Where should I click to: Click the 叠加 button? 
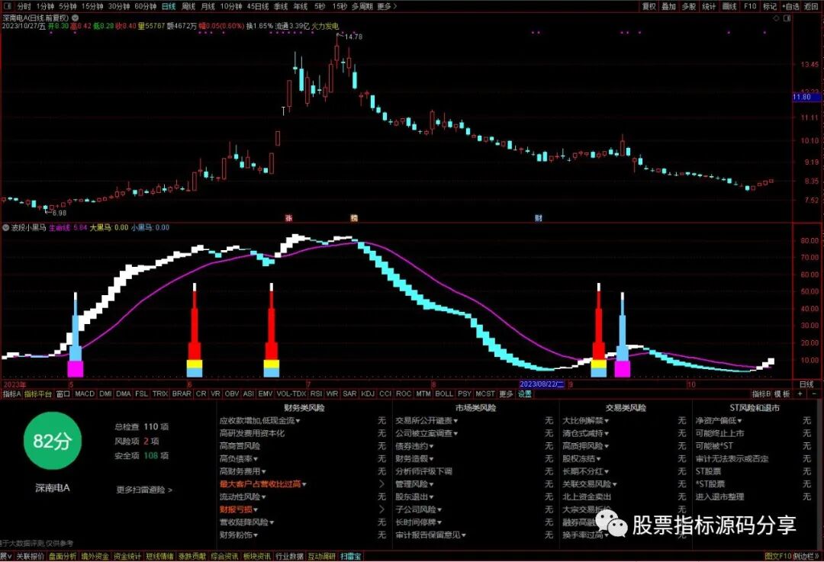[x=668, y=6]
